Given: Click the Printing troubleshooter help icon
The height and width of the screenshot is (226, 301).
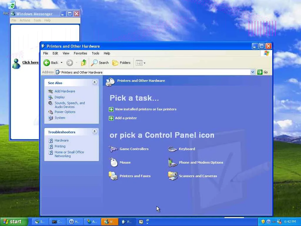Looking at the screenshot, I should [51, 147].
